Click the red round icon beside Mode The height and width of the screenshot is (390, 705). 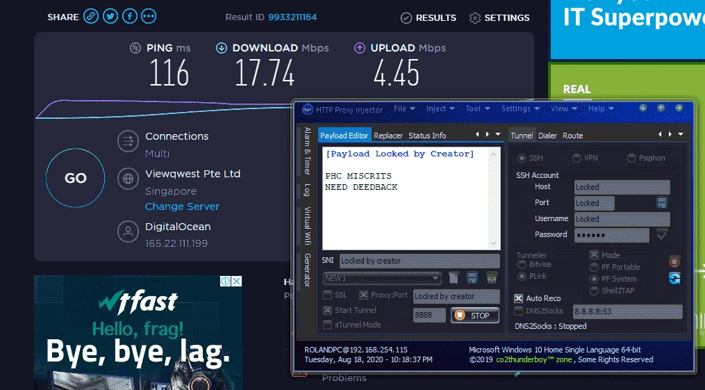tap(674, 261)
